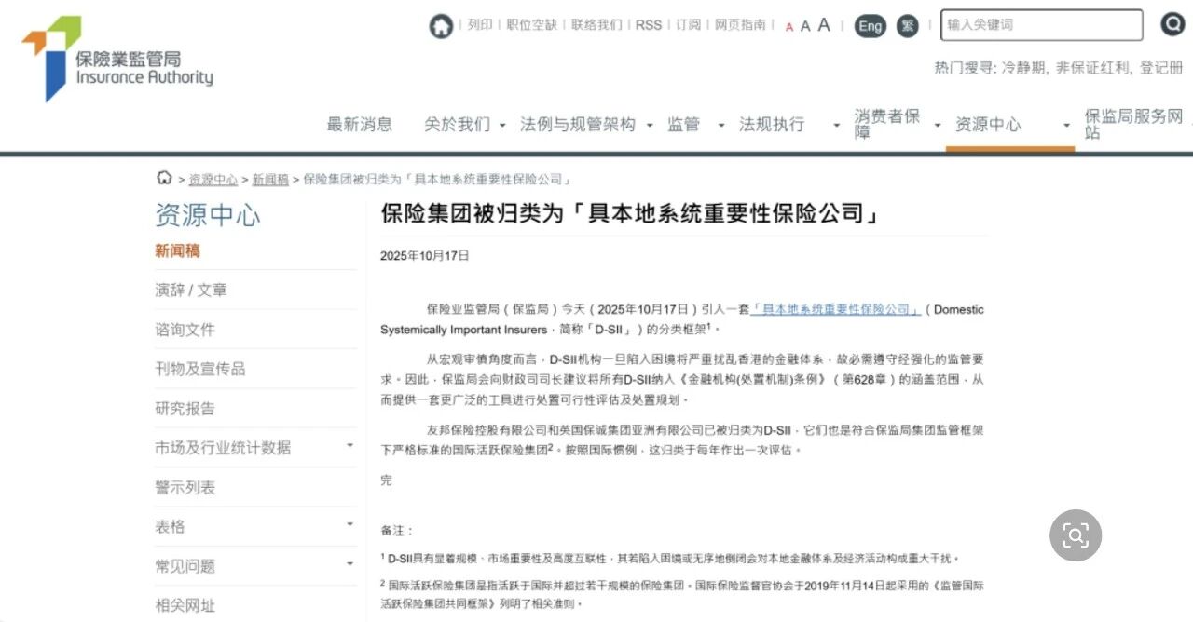Expand the 市场及行业统计数据 sidebar section
Image resolution: width=1193 pixels, height=622 pixels.
tap(350, 446)
